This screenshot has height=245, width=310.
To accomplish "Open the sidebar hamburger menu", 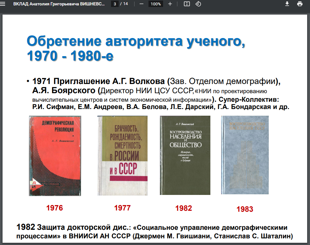I will click(3, 4).
